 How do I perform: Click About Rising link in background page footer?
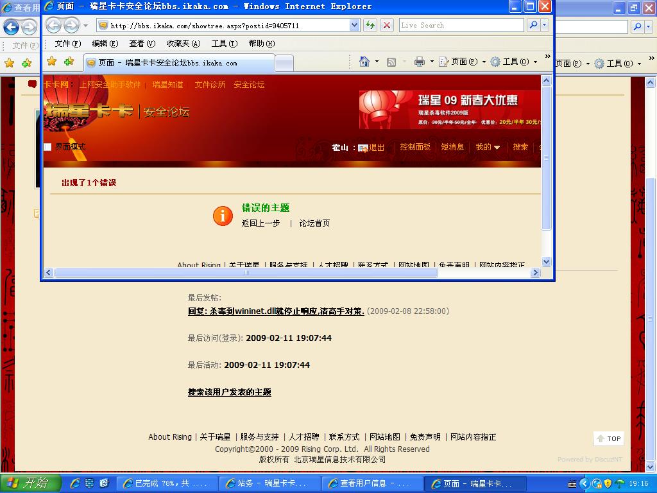(169, 437)
